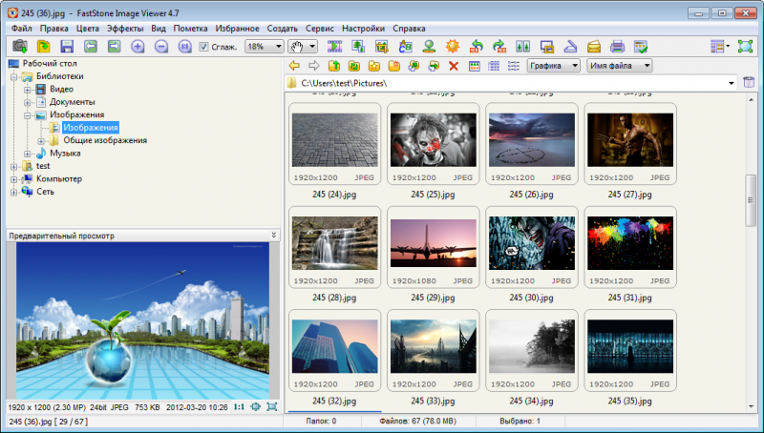Click the zoom out minus icon

coord(161,46)
